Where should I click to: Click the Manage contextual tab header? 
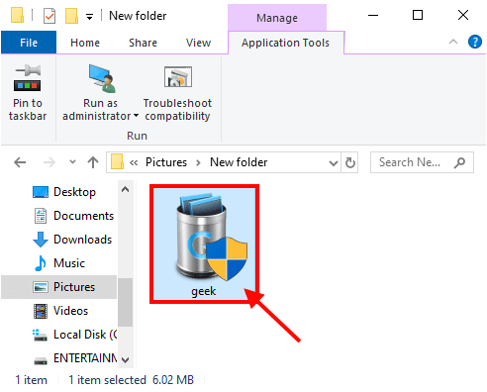tap(277, 18)
